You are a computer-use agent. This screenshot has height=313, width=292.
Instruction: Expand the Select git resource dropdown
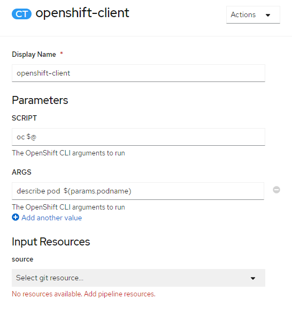click(139, 278)
